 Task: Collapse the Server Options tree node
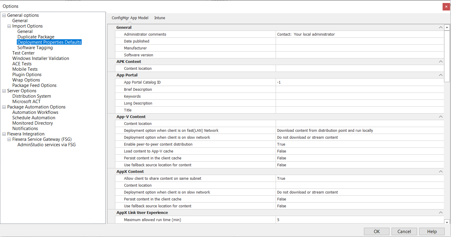click(4, 90)
